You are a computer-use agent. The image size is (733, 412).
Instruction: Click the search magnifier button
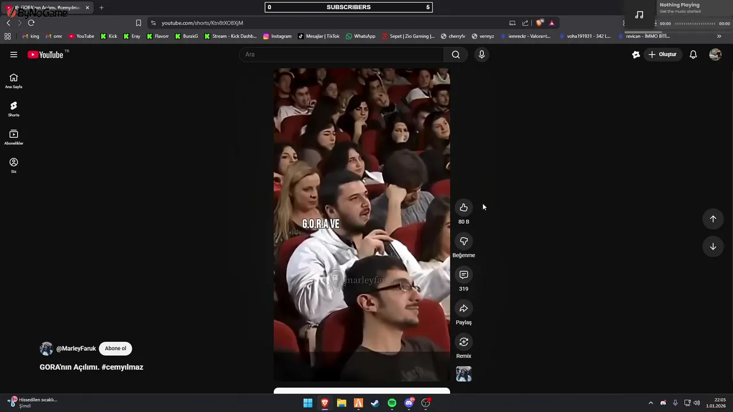[x=456, y=54]
